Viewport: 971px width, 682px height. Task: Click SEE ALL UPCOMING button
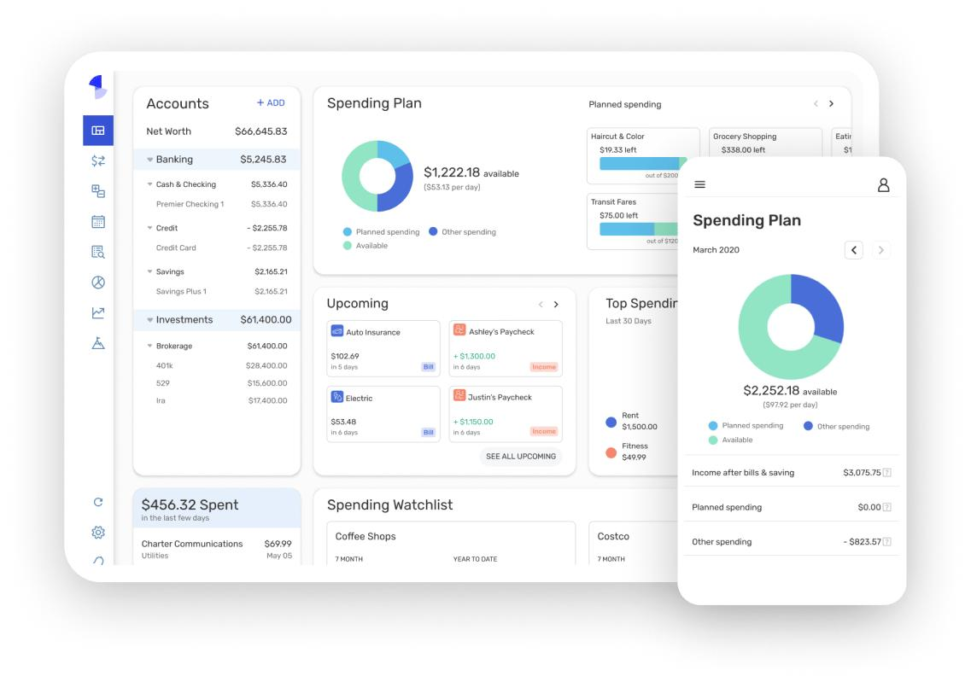[521, 456]
